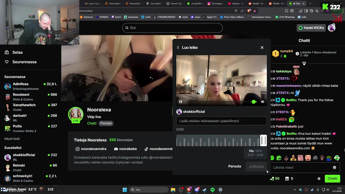Screen dimensions: 345x194
Task: Adjust the clip preview volume slider knob
Action: (254, 102)
